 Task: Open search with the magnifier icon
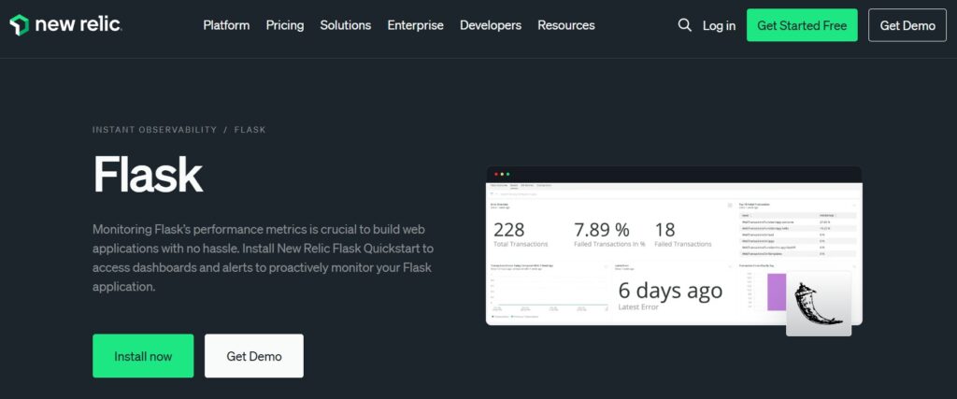pyautogui.click(x=685, y=25)
